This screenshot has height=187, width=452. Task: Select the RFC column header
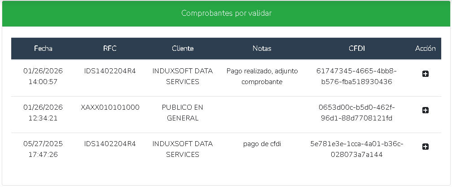coord(110,49)
